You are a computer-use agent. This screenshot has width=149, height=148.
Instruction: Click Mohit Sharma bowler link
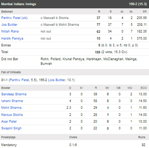(11, 108)
